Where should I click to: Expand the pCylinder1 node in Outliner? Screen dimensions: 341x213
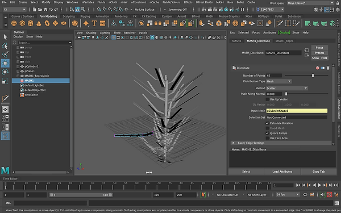(x=18, y=66)
